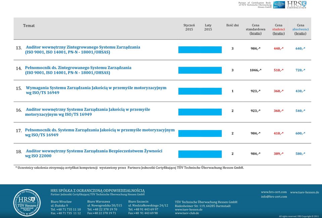The image size is (322, 218).
Task: Click the HRS Certification logo at top right
Action: (296, 4)
